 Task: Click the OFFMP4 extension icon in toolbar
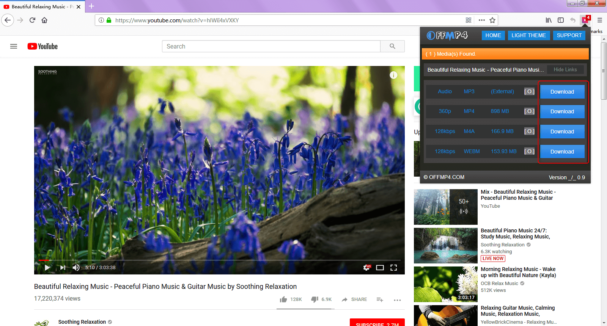pyautogui.click(x=585, y=20)
